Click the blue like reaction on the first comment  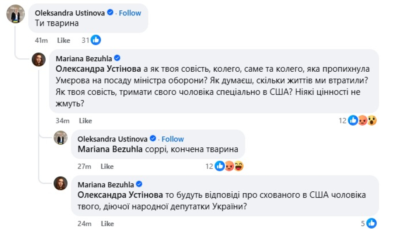pyautogui.click(x=96, y=40)
